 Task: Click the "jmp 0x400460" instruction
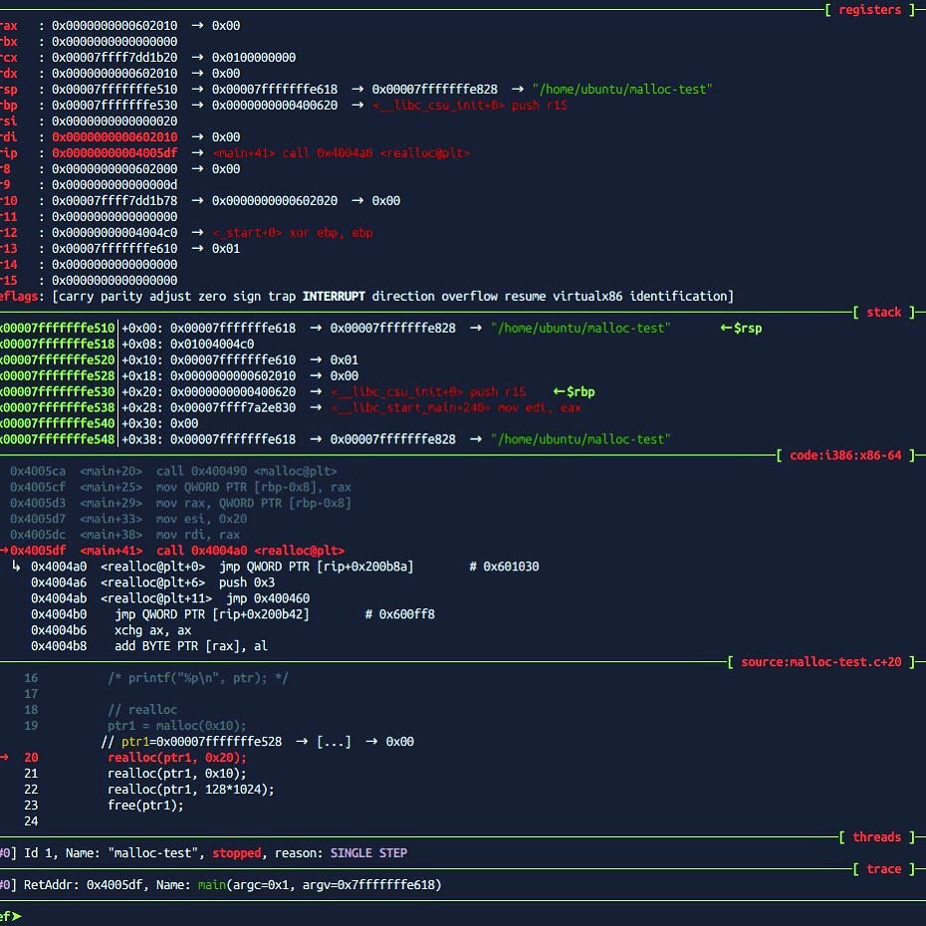(x=268, y=598)
